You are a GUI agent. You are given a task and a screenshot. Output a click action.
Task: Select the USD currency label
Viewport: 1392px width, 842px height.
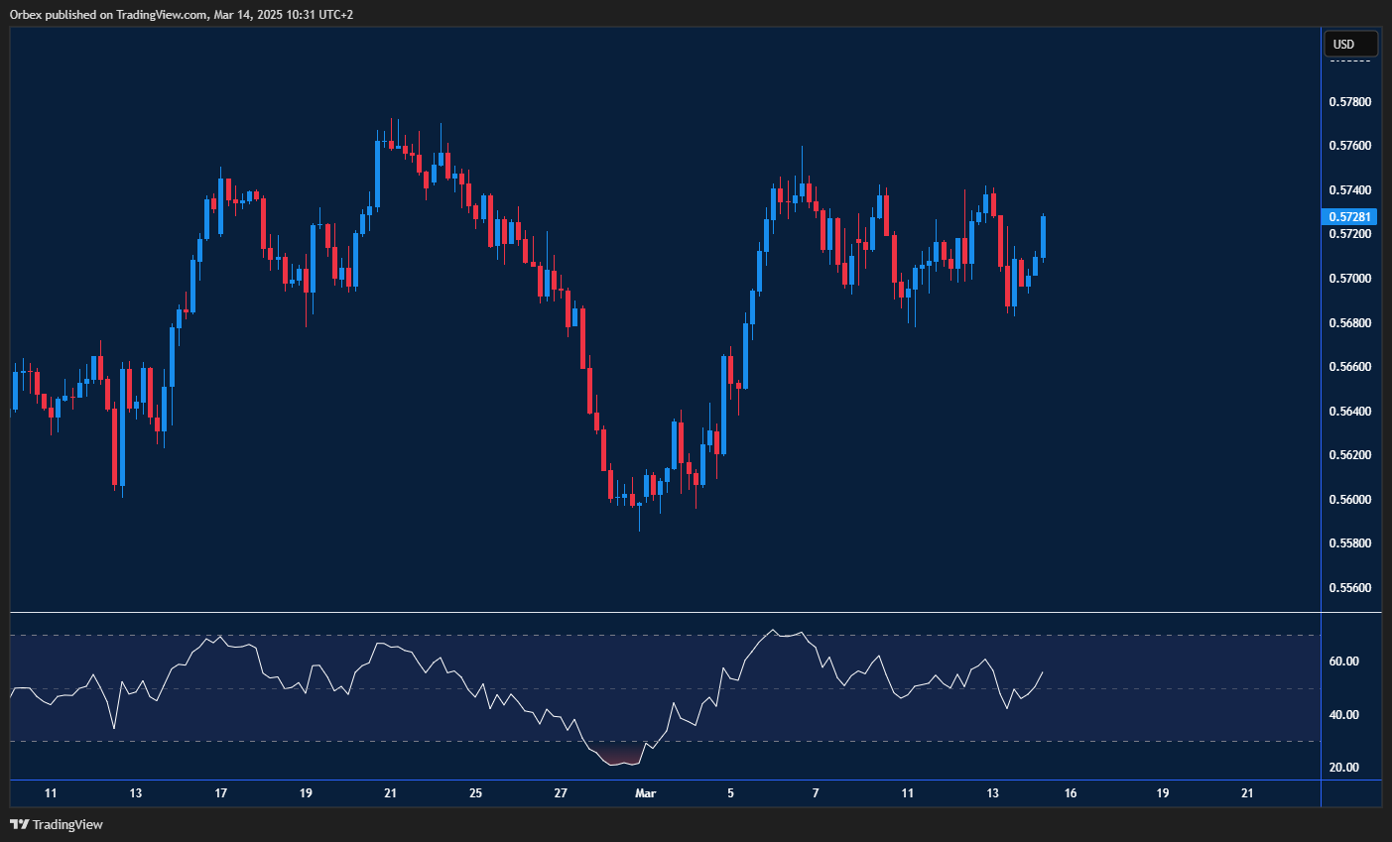click(1350, 43)
